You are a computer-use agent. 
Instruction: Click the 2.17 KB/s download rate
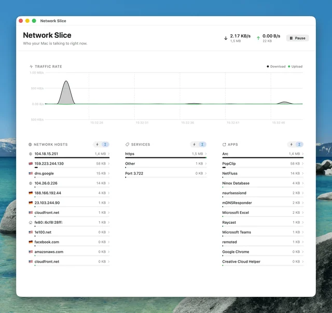point(240,36)
